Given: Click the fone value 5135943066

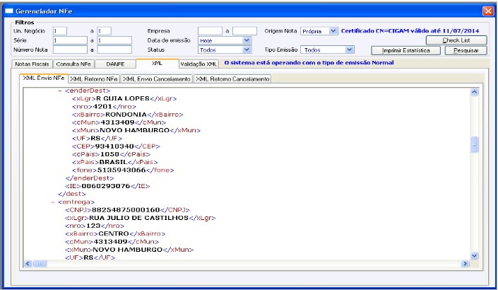Looking at the screenshot, I should tap(121, 170).
